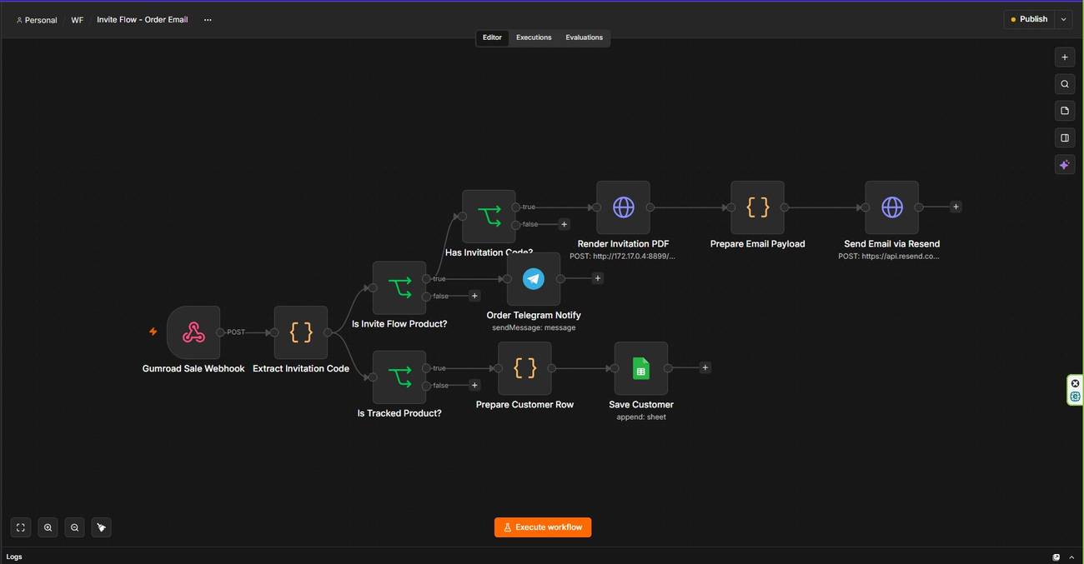Click the teal extension icon on the right edge
Screen dimensions: 1084x564
(x=1076, y=397)
